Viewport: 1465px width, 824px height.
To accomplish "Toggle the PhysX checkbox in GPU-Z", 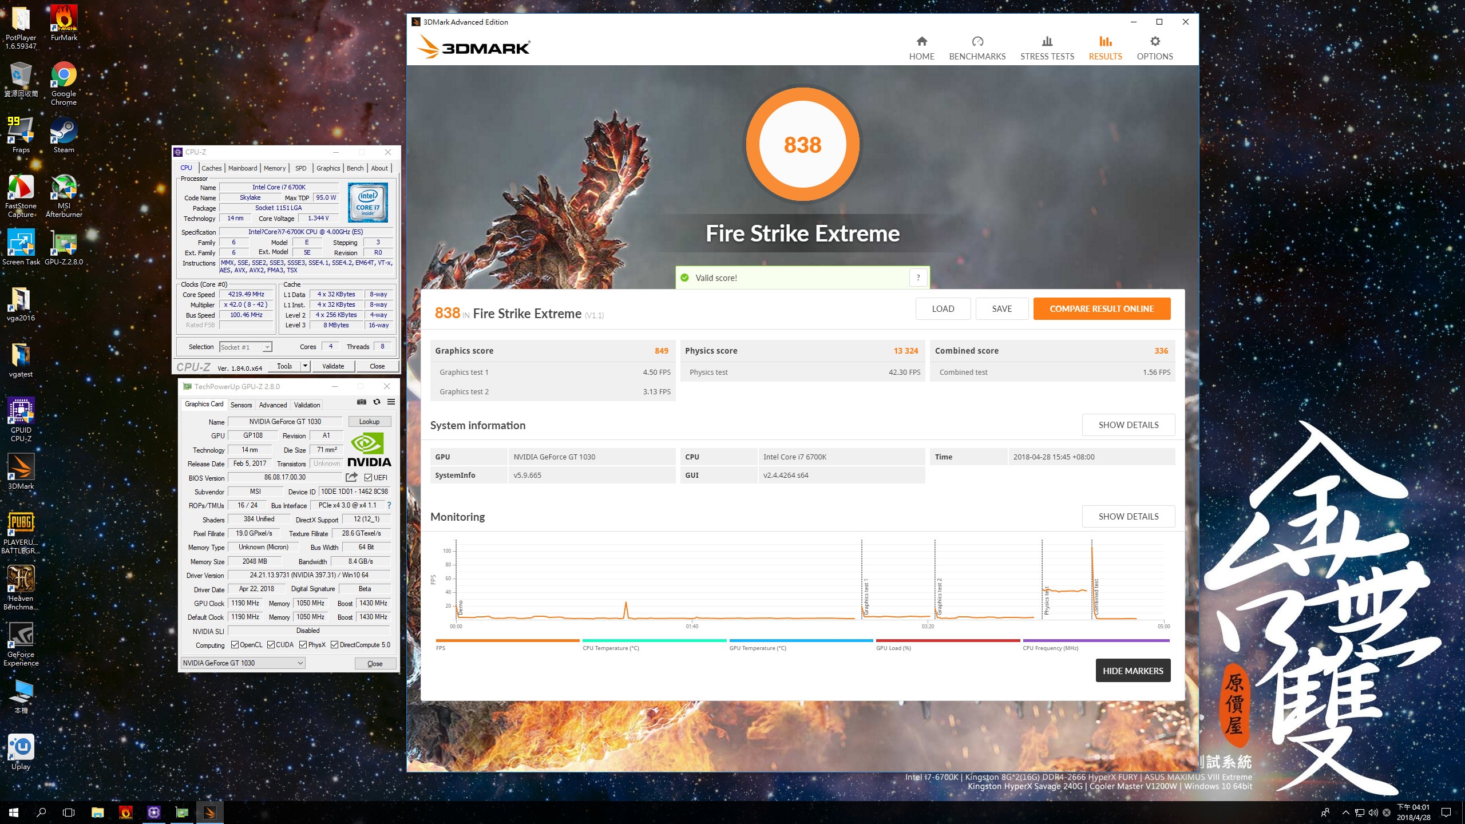I will click(303, 645).
